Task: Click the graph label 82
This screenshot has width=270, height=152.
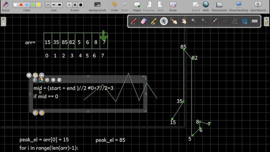Action: [194, 58]
